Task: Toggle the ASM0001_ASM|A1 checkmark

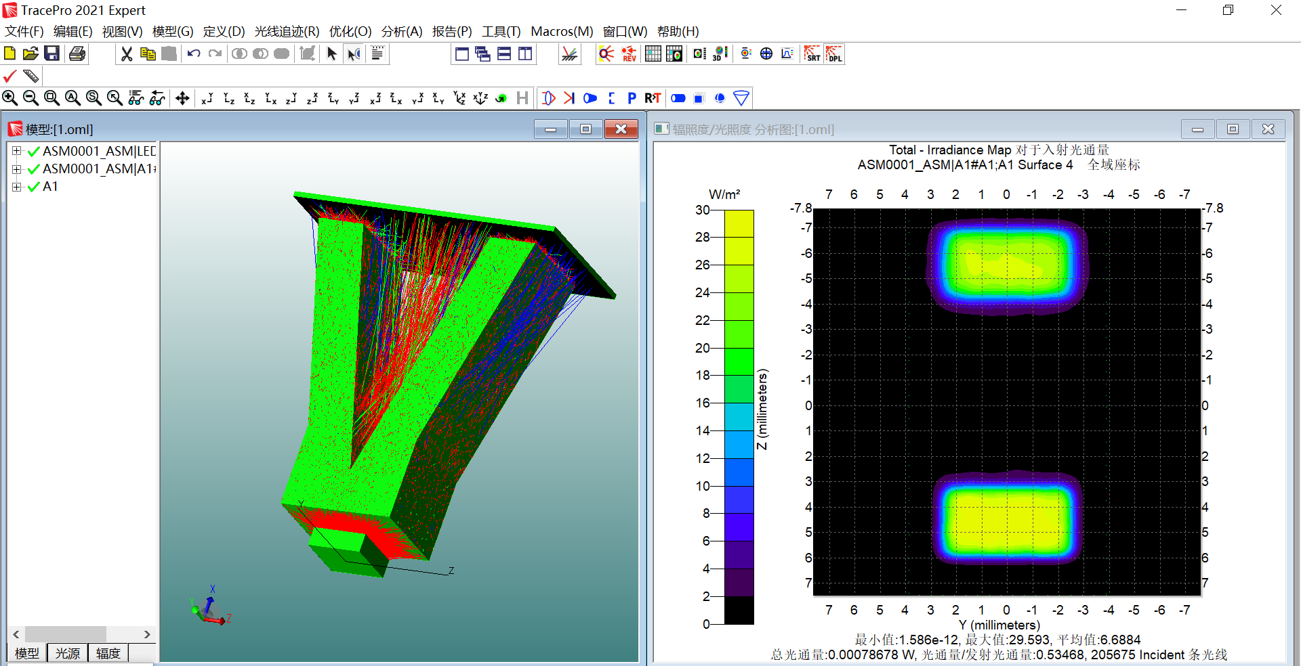Action: pos(33,169)
